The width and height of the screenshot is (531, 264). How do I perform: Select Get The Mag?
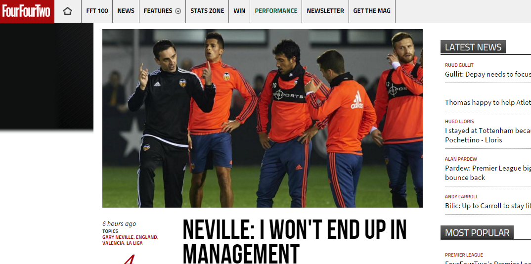coord(372,11)
